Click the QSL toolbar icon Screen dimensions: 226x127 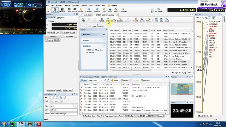point(161,20)
